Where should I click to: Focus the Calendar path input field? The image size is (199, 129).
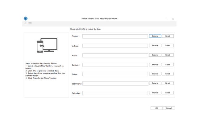[x=115, y=93]
